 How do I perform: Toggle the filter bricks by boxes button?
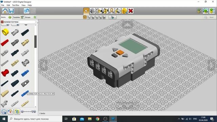tap(4, 111)
